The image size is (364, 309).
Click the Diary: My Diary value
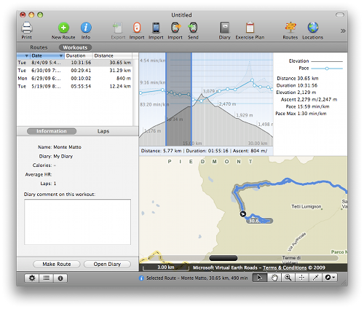63,156
